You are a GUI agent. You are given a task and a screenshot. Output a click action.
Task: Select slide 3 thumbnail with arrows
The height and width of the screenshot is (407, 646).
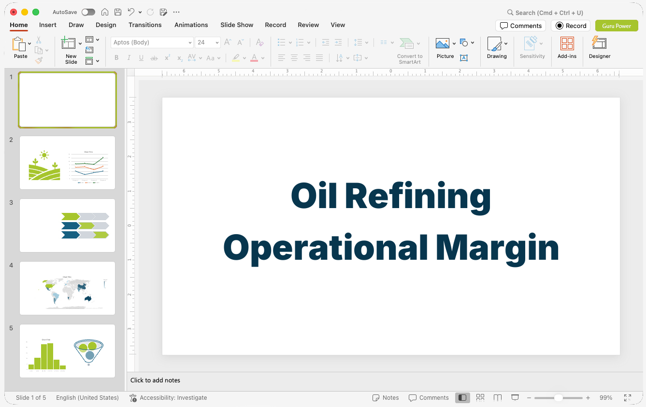(68, 225)
